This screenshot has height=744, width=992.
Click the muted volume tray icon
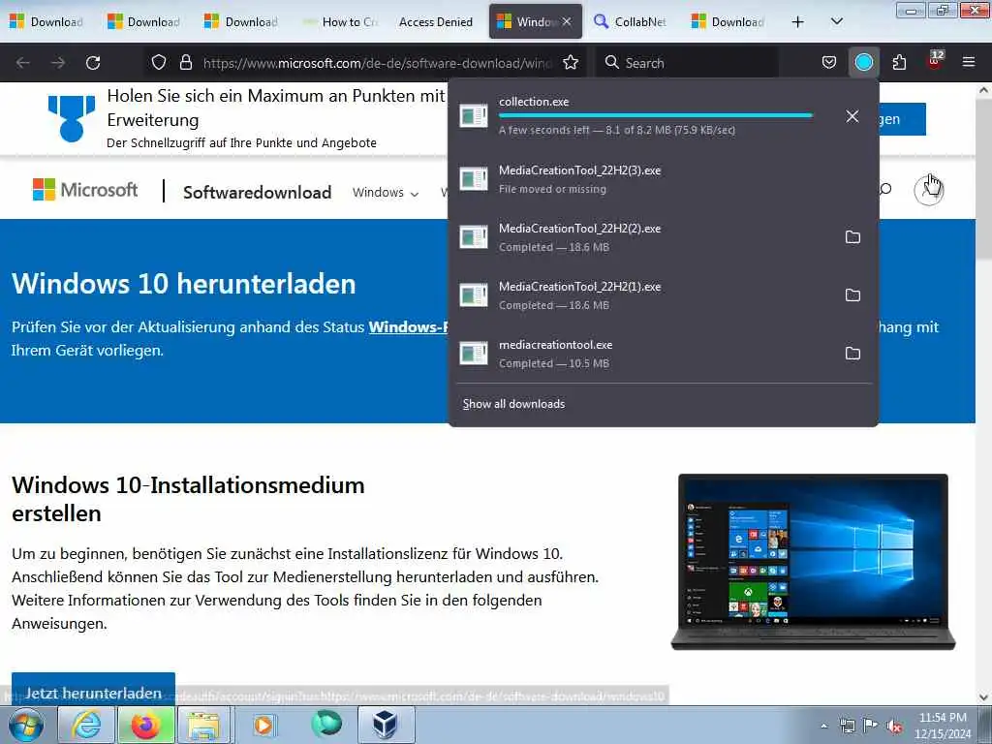click(895, 727)
